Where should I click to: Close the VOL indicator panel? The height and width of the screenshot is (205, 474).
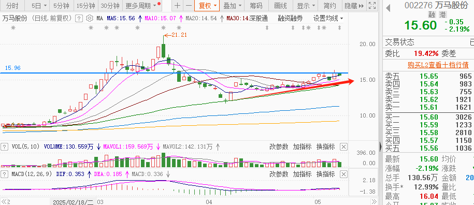343,147
